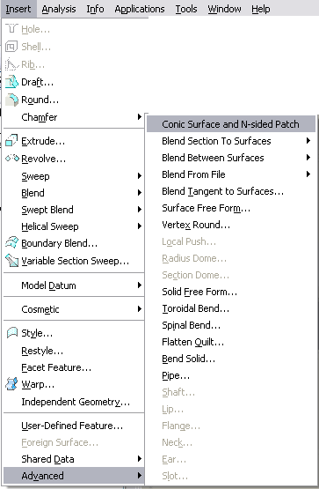Choose Pipe from the Advanced submenu
This screenshot has height=489, width=319.
pos(176,375)
